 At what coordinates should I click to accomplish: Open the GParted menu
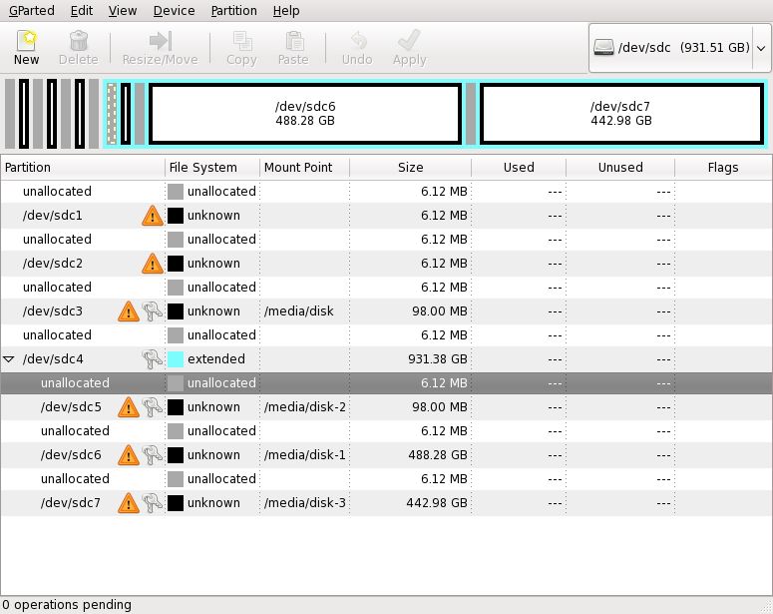(32, 11)
